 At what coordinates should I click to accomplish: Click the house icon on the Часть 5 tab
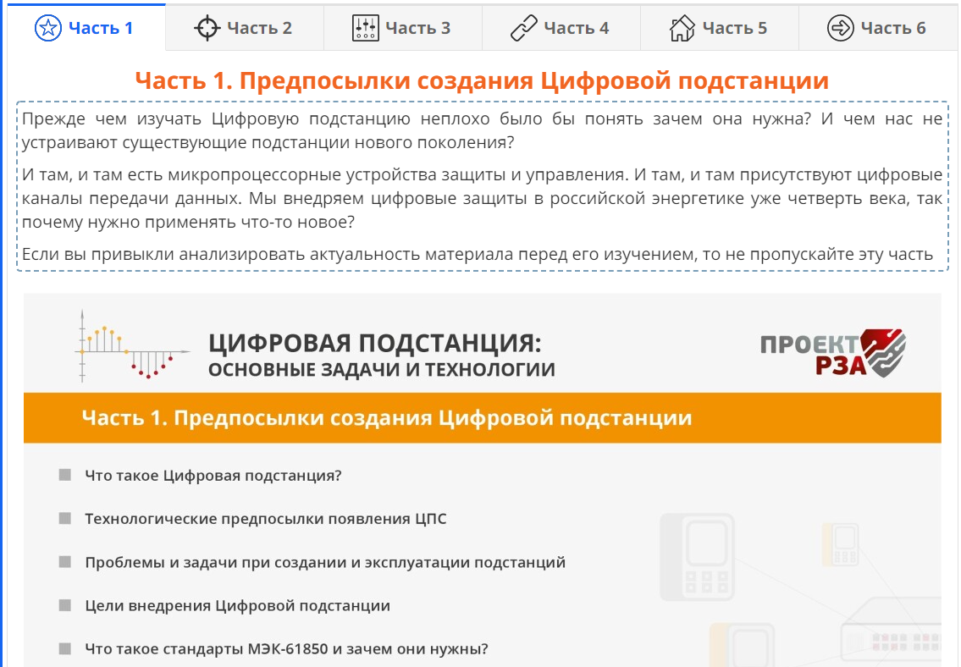(x=682, y=28)
